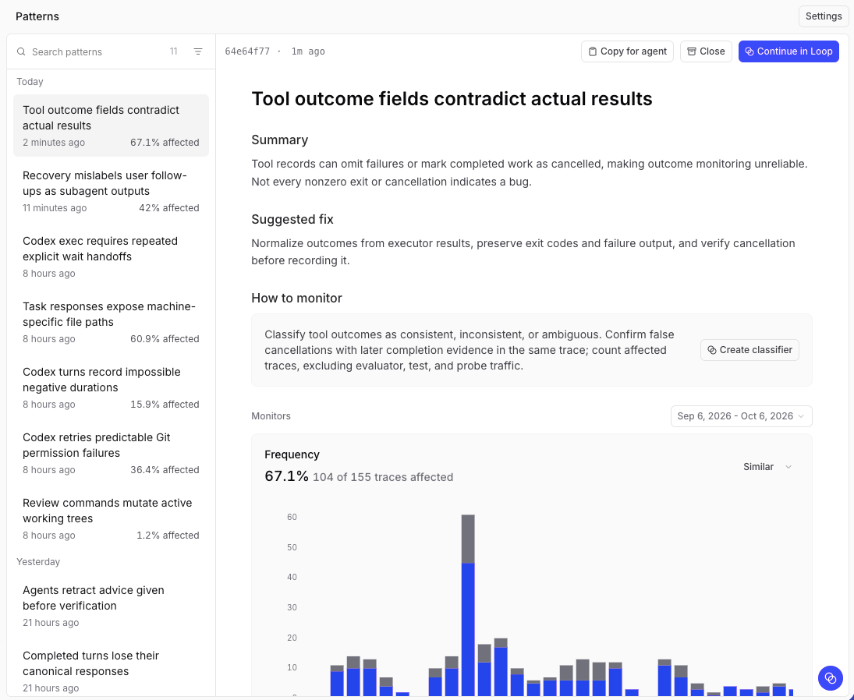Viewport: 854px width, 700px height.
Task: Click the 'How to monitor' heading
Action: [297, 299]
